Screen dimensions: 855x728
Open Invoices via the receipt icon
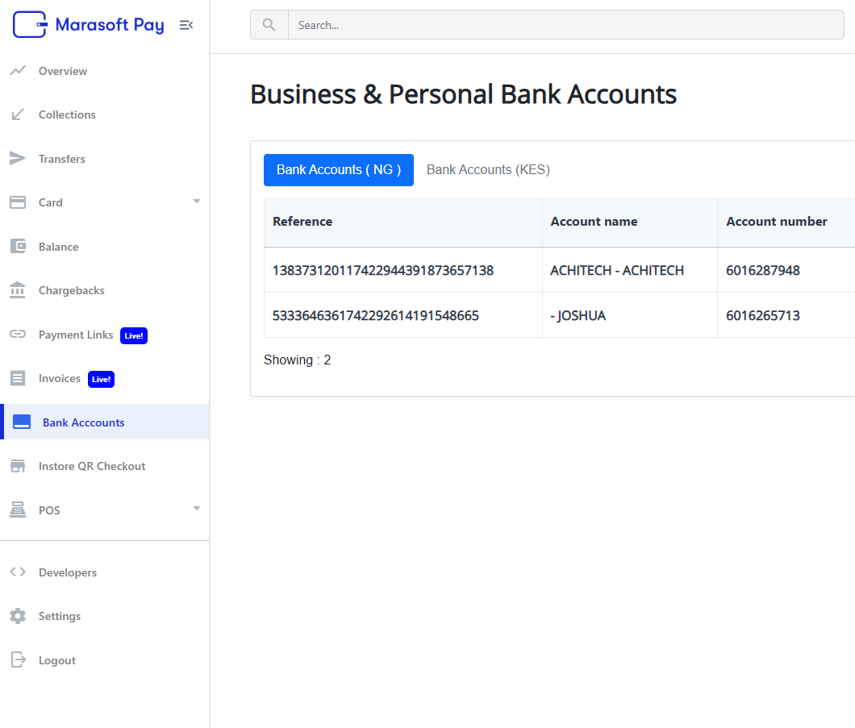point(18,378)
